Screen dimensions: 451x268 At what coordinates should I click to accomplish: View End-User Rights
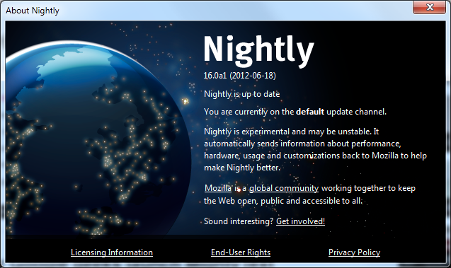click(241, 252)
